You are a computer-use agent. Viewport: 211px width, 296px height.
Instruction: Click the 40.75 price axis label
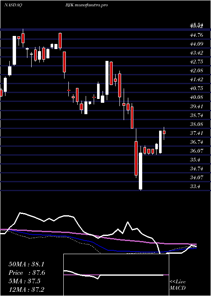(x=197, y=88)
